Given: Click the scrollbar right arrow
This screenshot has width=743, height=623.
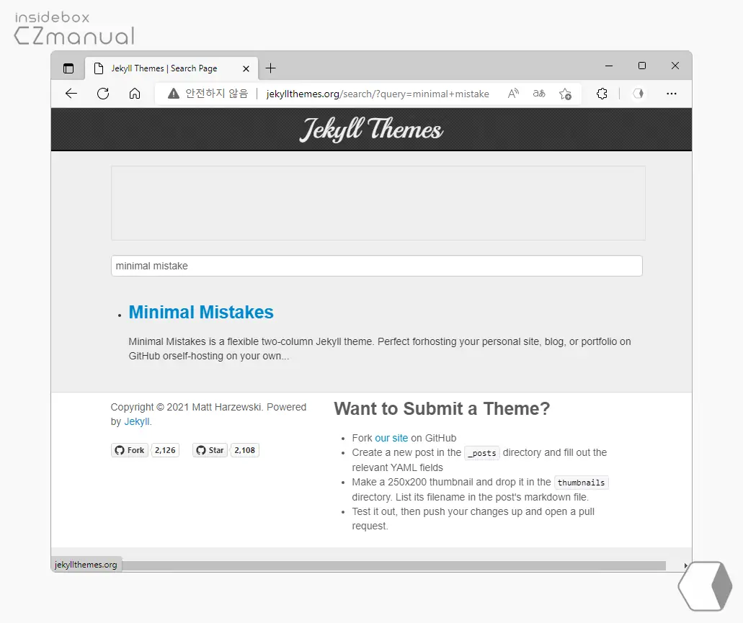Looking at the screenshot, I should click(685, 565).
